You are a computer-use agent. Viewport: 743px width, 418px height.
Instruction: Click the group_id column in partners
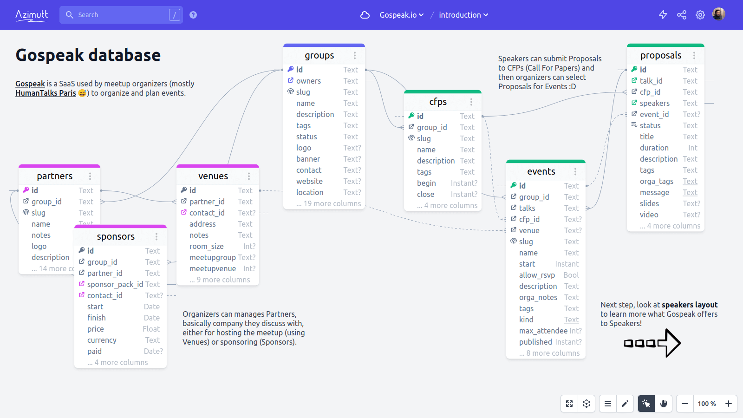59,202
